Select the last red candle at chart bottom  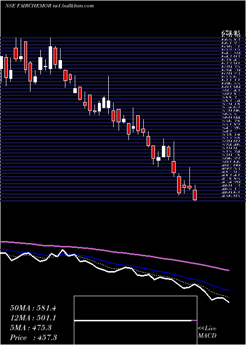(x=195, y=195)
